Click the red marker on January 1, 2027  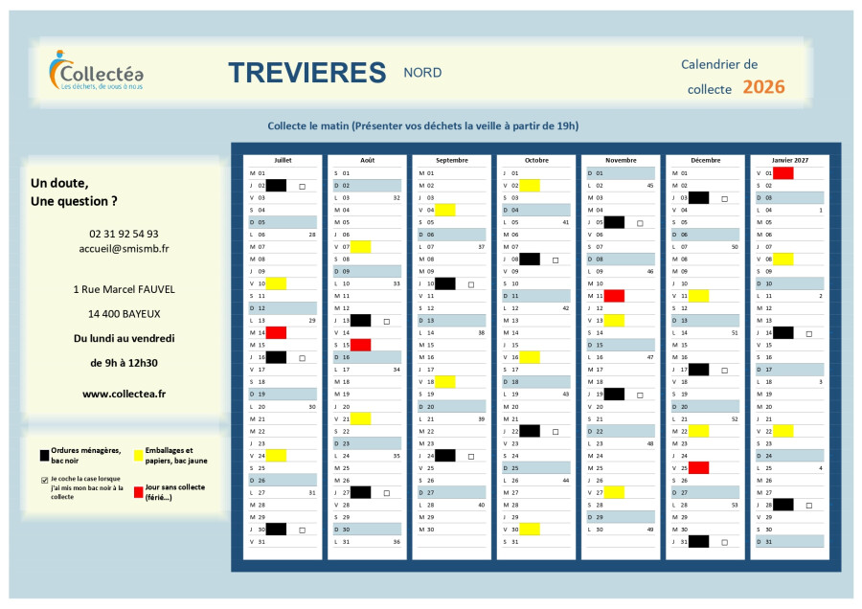(783, 173)
